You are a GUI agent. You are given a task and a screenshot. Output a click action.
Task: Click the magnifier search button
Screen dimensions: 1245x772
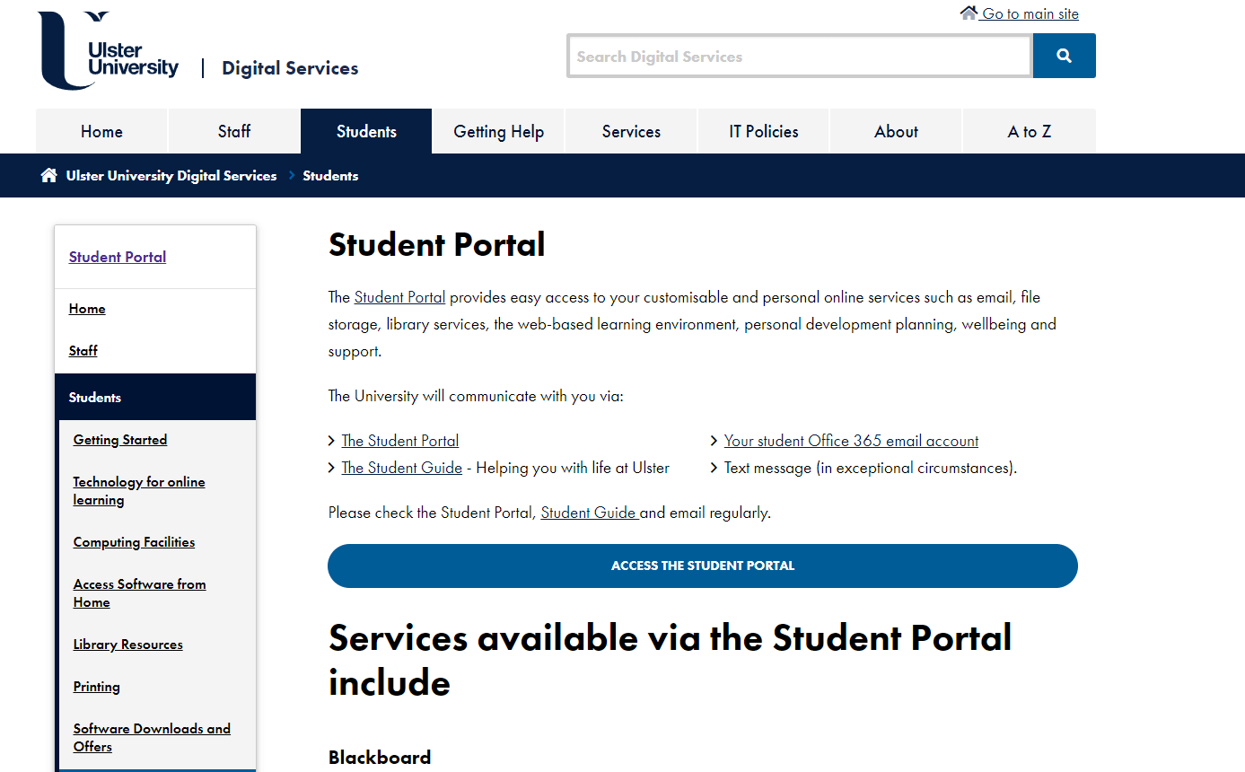pos(1064,56)
